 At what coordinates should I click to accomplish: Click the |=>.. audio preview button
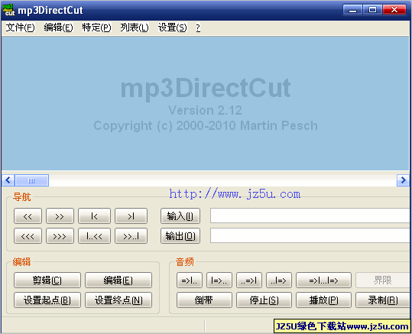click(219, 280)
